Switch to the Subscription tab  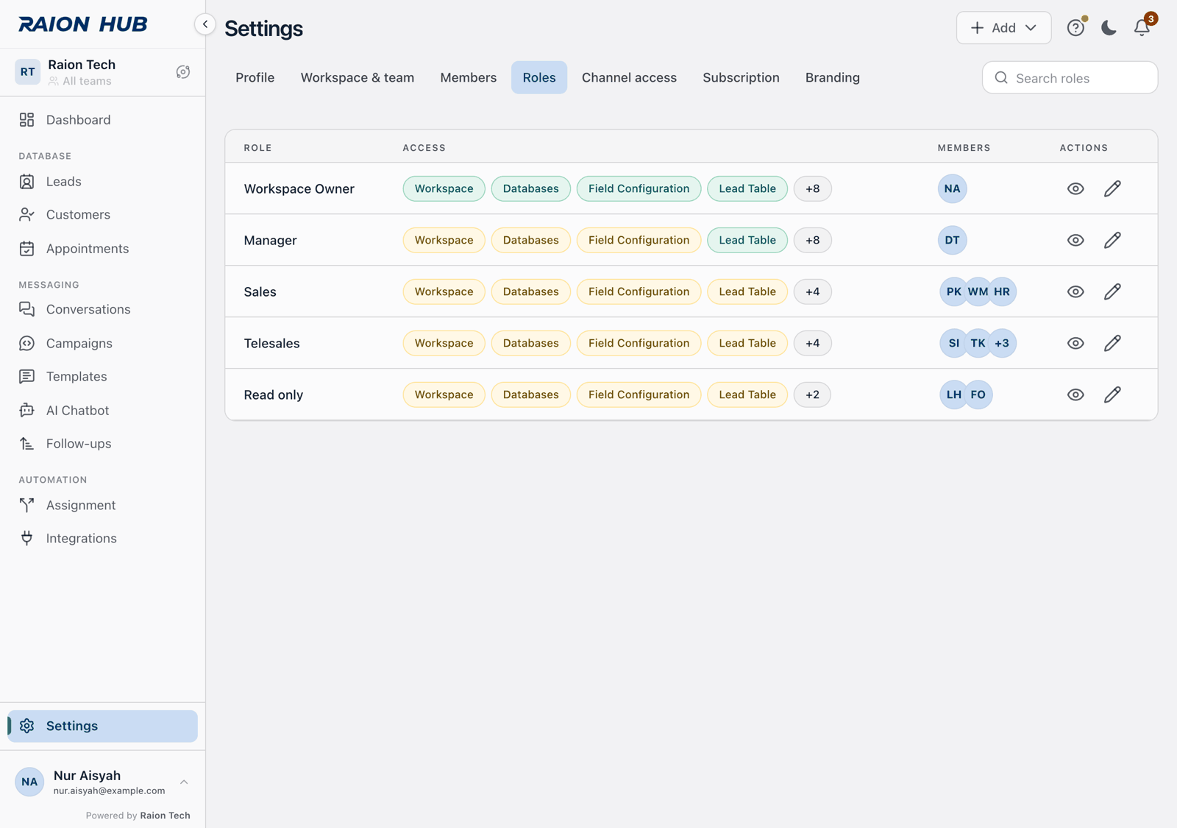point(741,77)
